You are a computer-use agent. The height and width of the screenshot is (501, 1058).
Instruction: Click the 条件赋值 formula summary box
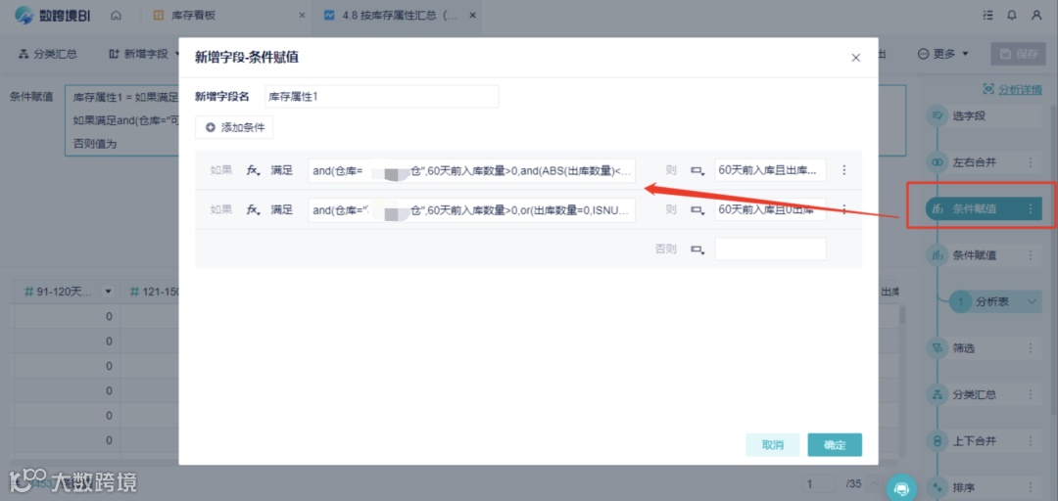point(121,120)
